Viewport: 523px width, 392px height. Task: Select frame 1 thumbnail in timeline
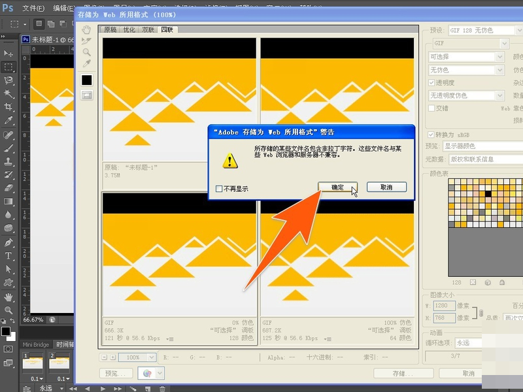(x=33, y=363)
